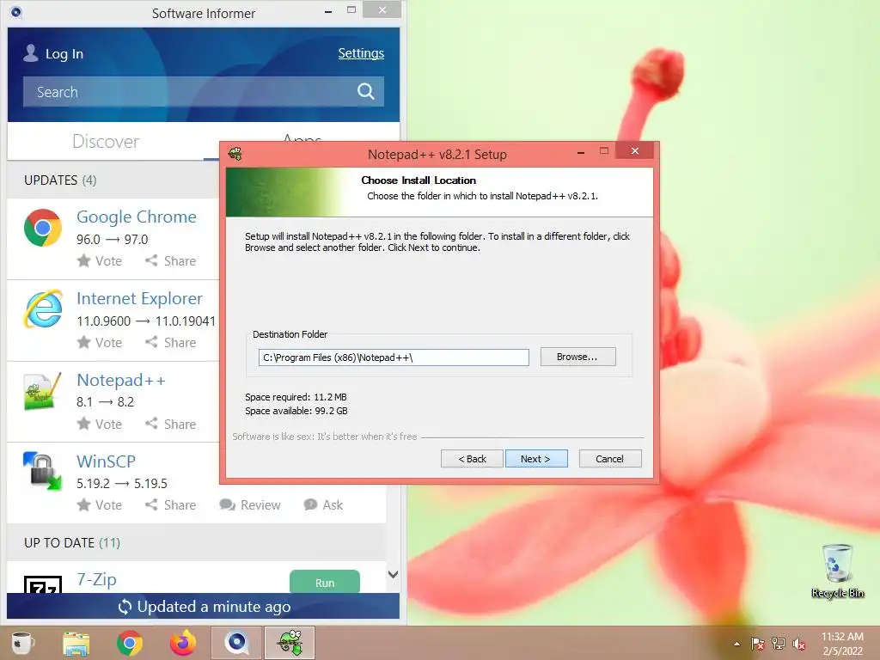
Task: Click the network tray icon
Action: pos(779,644)
